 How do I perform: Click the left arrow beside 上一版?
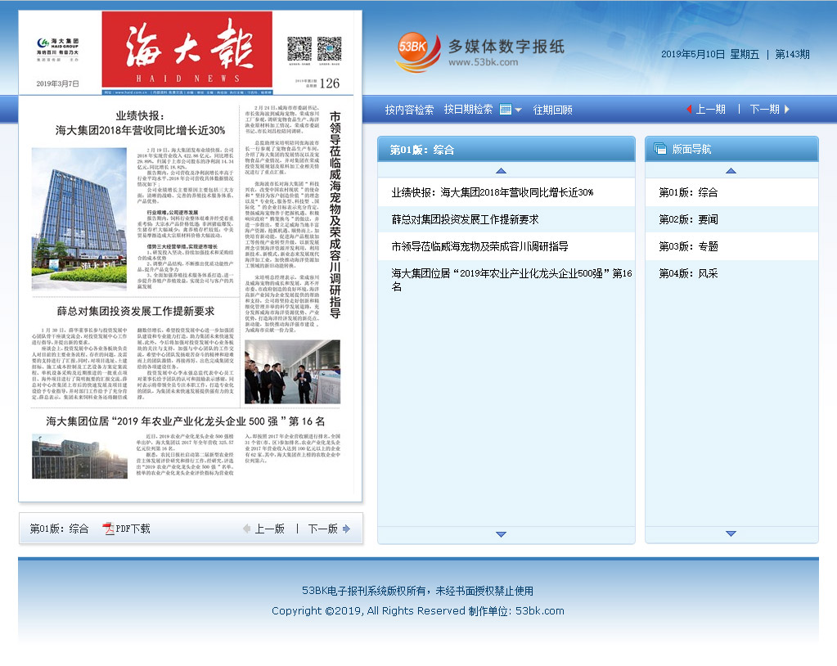[x=246, y=529]
